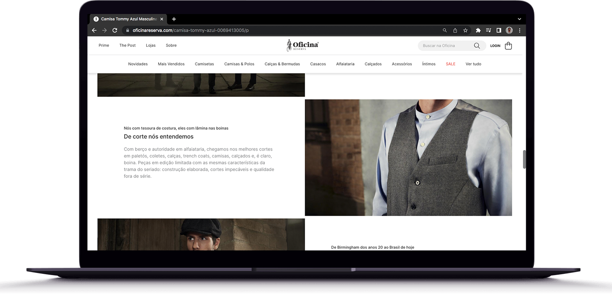
Task: View site security lock info
Action: pos(127,30)
